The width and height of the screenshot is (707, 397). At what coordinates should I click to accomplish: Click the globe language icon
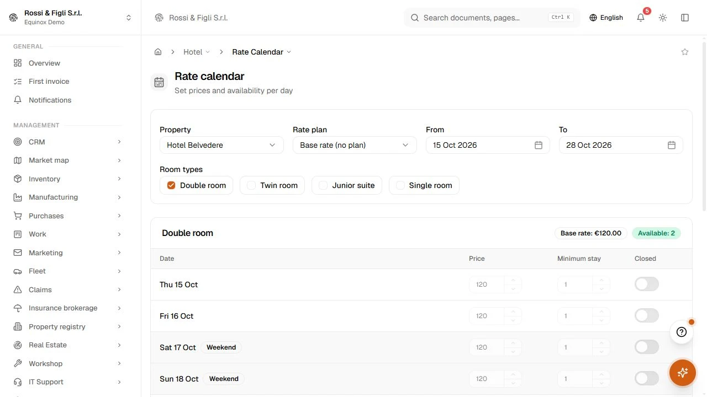tap(593, 18)
